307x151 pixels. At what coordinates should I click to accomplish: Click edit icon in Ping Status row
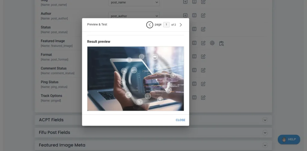203,84
